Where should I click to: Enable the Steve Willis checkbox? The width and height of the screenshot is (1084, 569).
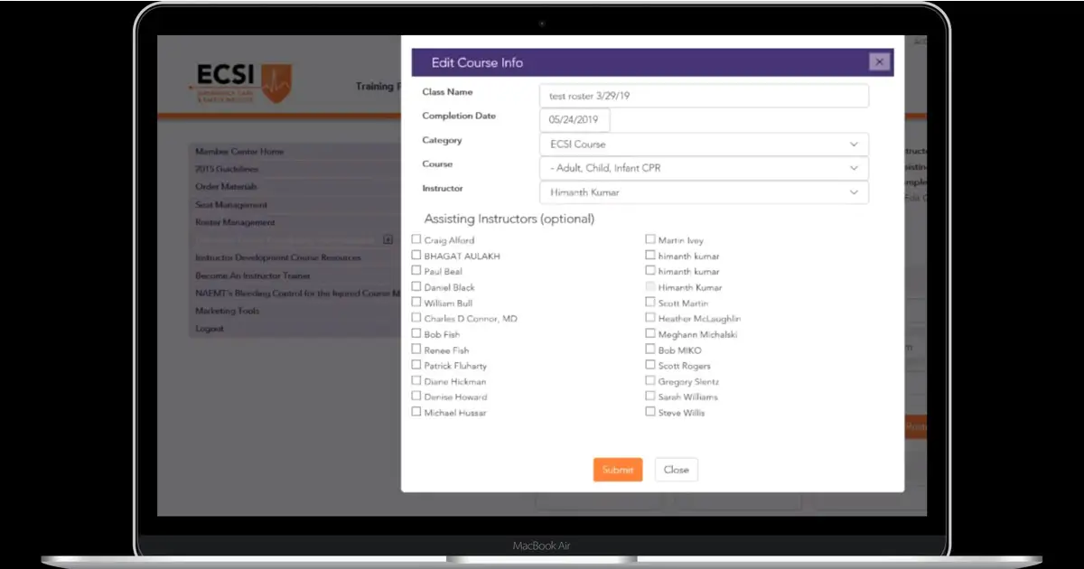(x=650, y=412)
